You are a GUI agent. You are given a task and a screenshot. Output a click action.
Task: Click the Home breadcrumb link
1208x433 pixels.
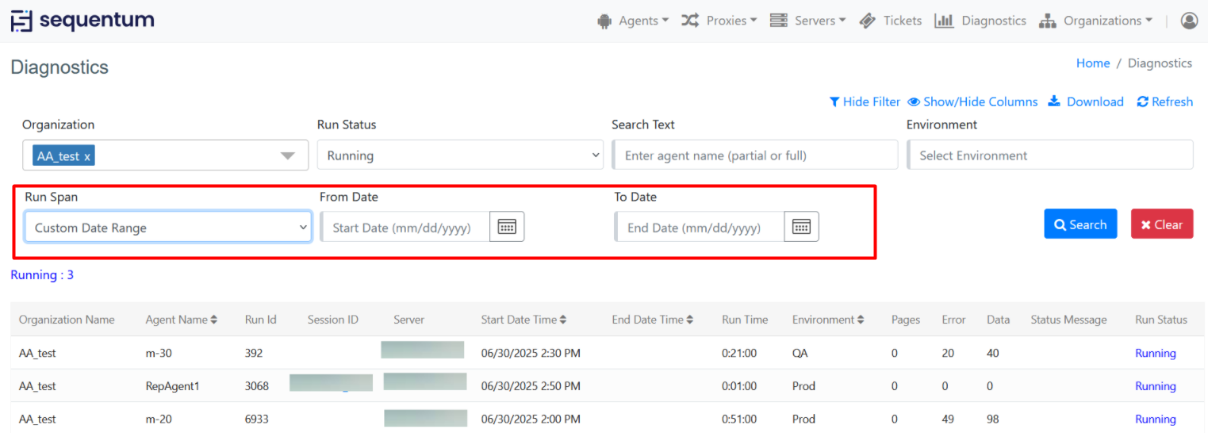click(1092, 63)
